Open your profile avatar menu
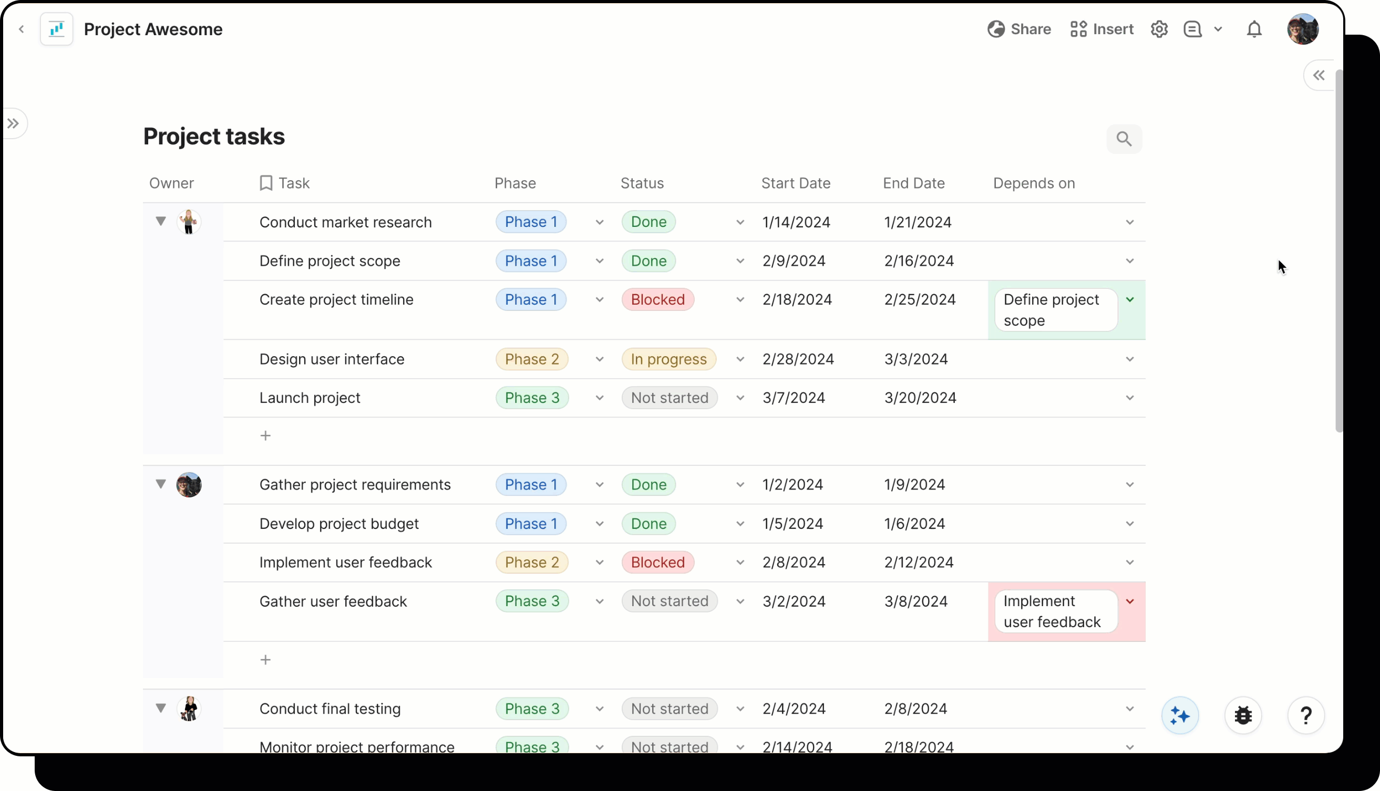 1304,29
